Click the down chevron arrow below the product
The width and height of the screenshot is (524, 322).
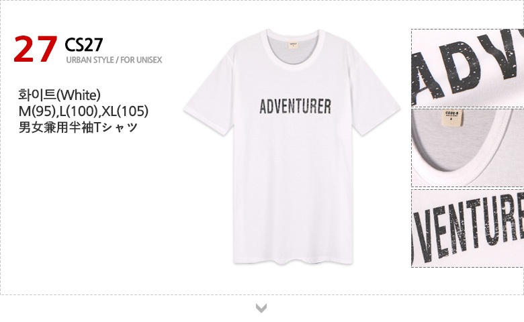[x=261, y=308]
